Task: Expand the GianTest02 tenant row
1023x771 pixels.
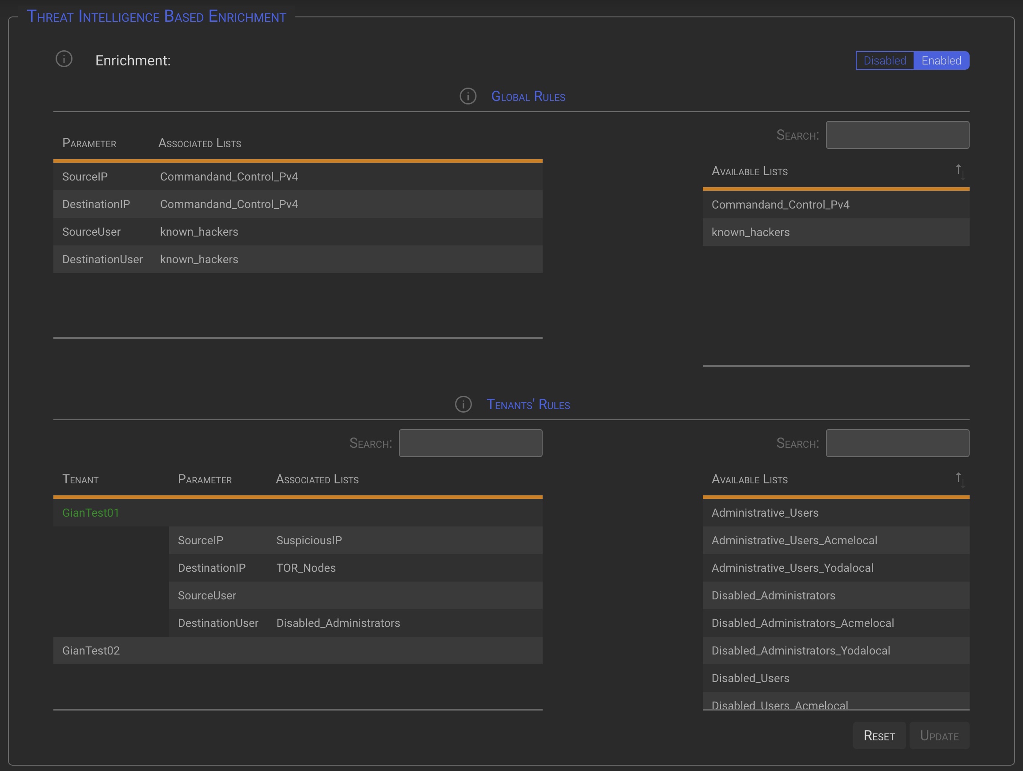Action: 91,651
